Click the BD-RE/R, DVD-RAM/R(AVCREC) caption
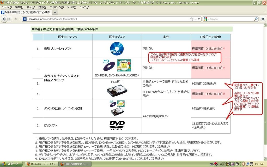 tap(117, 75)
